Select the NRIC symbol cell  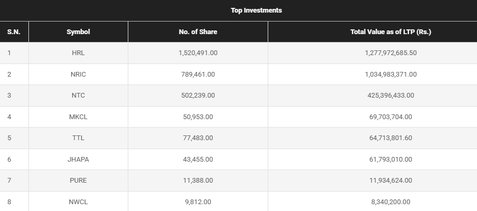[x=78, y=75]
